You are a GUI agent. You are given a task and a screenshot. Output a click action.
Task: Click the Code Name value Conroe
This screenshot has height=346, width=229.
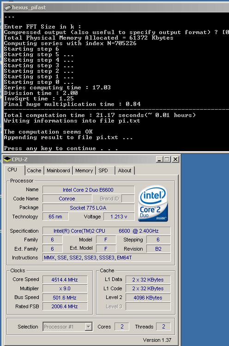click(x=67, y=199)
